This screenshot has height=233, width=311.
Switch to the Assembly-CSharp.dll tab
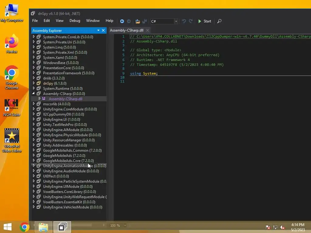click(x=127, y=30)
